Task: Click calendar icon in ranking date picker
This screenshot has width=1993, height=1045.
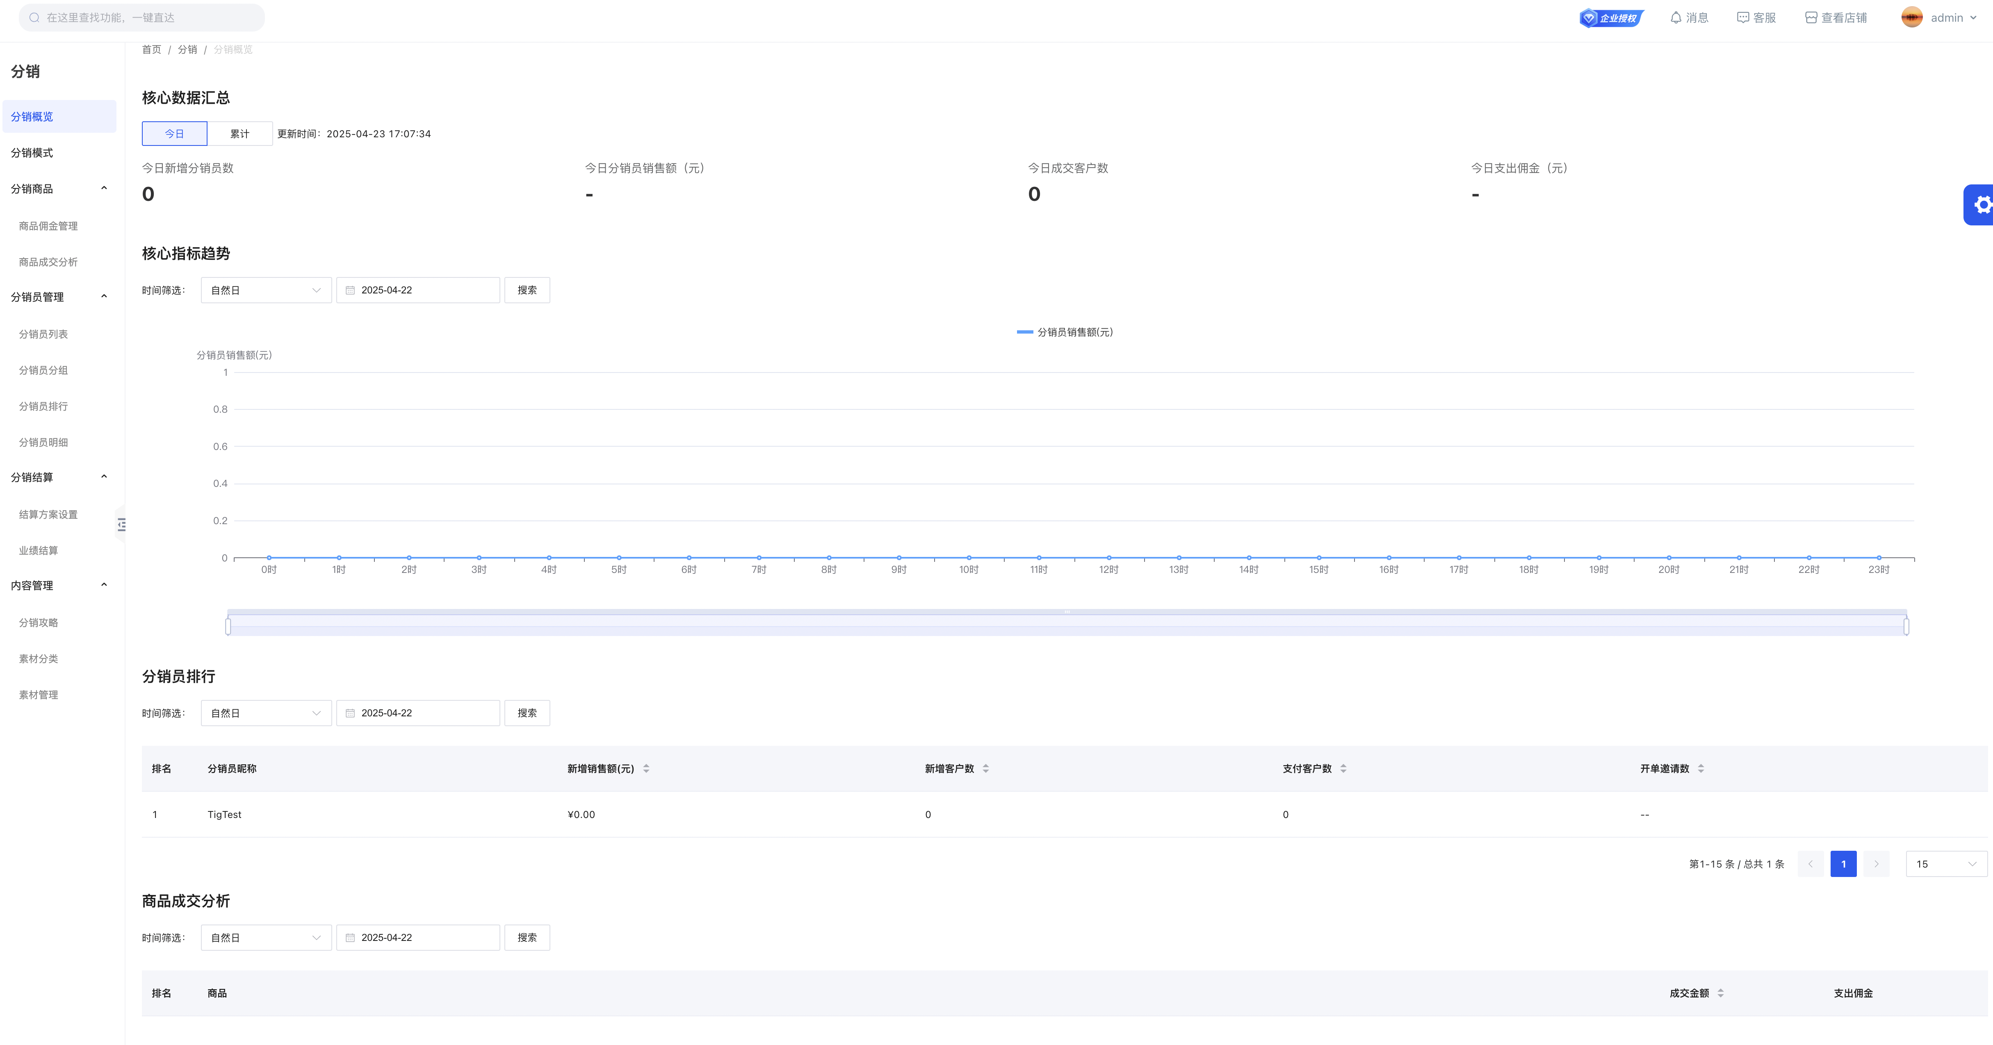Action: 350,713
